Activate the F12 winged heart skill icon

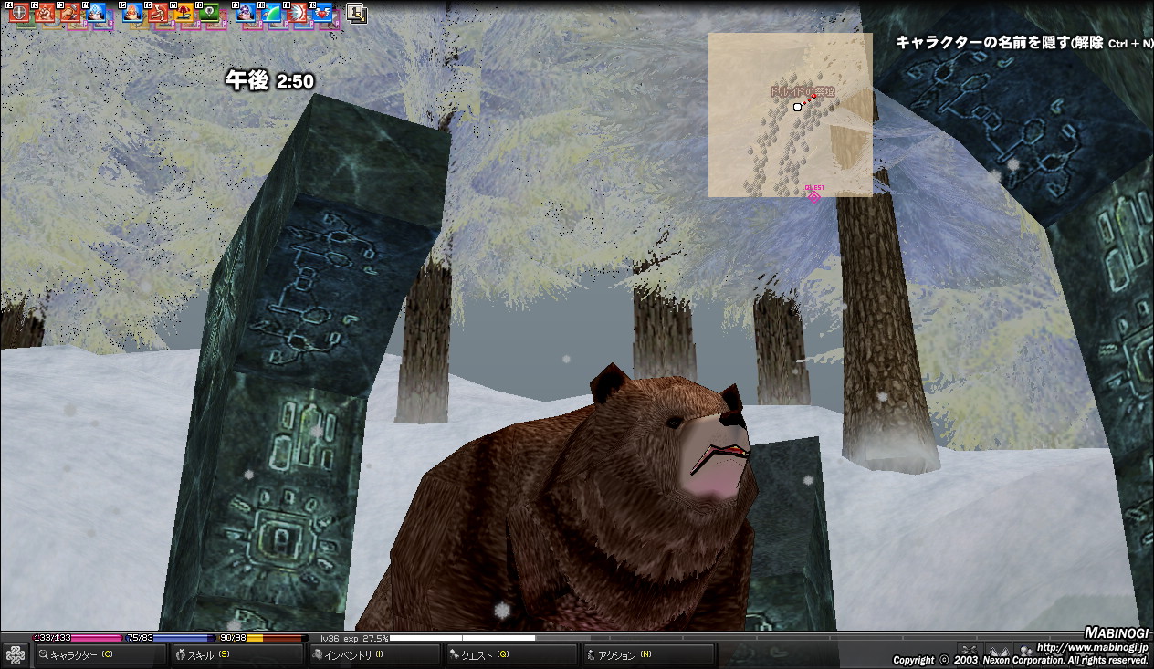tap(322, 13)
